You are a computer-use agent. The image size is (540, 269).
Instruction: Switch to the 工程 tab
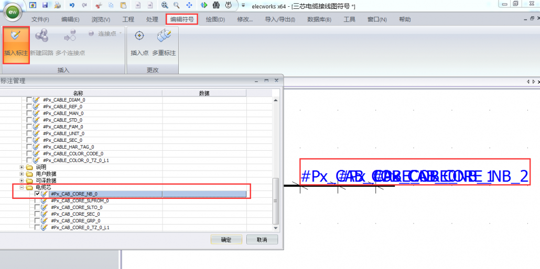[128, 19]
